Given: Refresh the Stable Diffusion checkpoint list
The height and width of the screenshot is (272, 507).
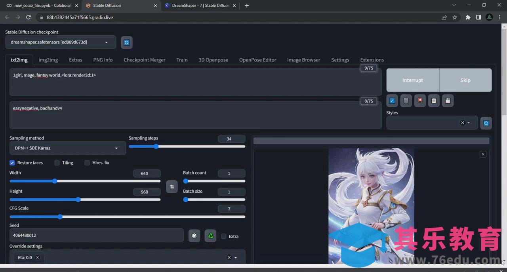Looking at the screenshot, I should point(126,42).
